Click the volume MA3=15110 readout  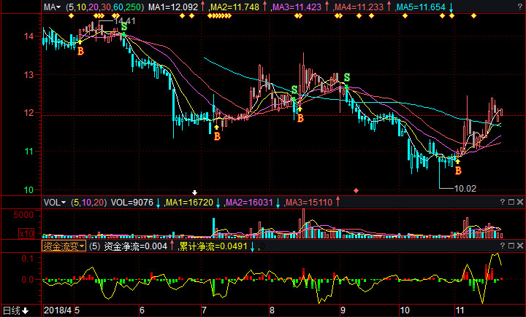click(x=309, y=202)
